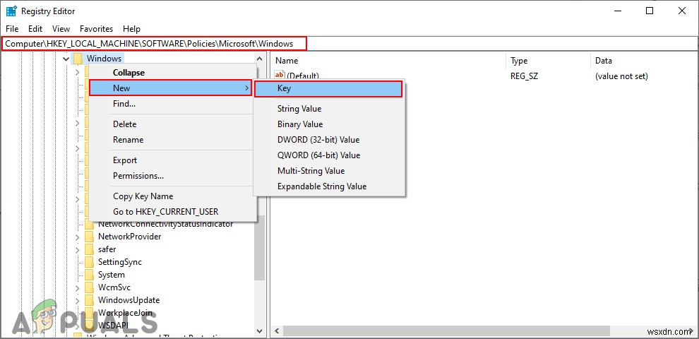This screenshot has height=339, width=699.
Task: Open the View menu
Action: click(61, 28)
